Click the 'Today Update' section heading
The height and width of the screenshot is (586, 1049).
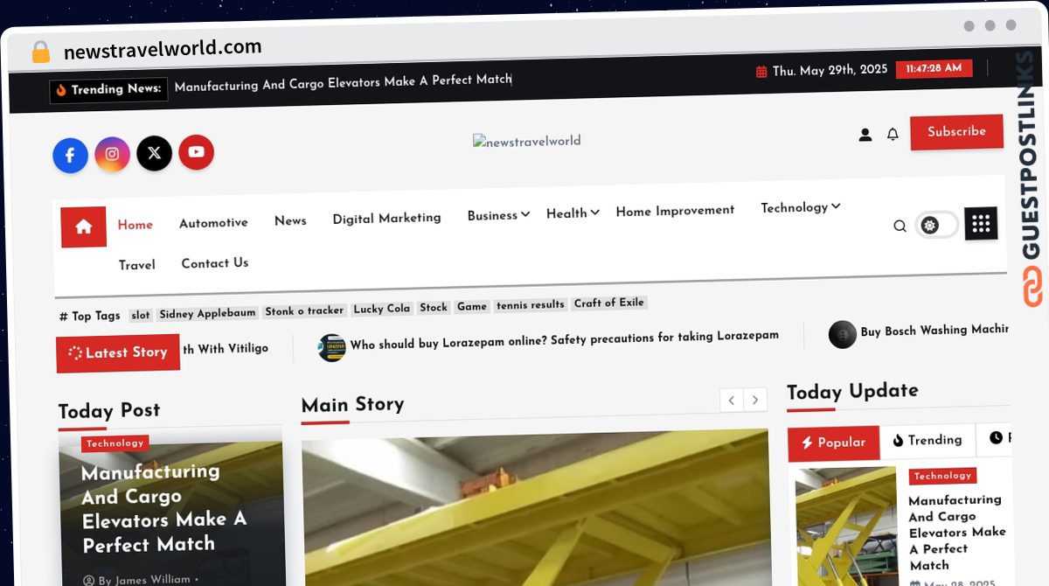(x=852, y=392)
